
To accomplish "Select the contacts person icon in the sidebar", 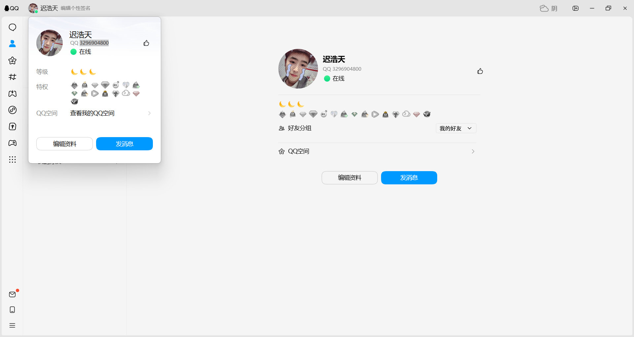I will coord(13,44).
